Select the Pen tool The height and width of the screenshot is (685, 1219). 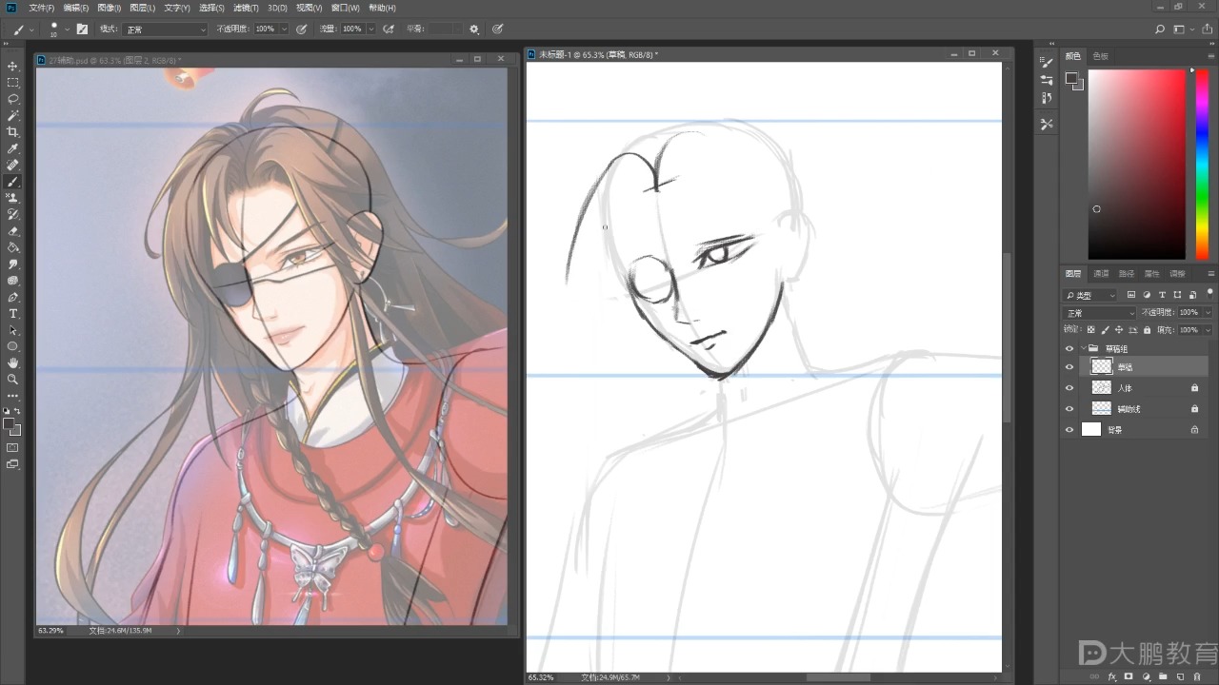[12, 297]
